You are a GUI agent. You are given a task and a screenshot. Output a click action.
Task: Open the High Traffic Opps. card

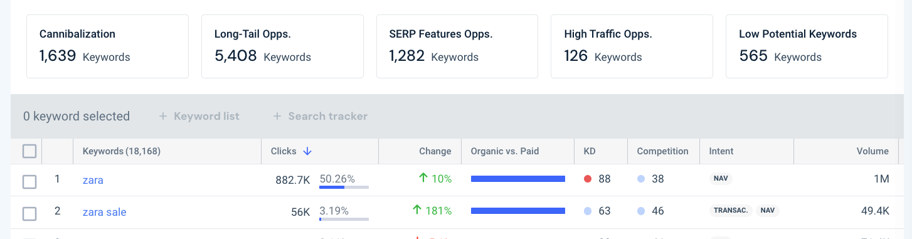[632, 46]
